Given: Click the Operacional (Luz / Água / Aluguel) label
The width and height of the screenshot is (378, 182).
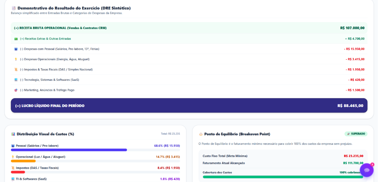Looking at the screenshot, I should coord(41,157).
